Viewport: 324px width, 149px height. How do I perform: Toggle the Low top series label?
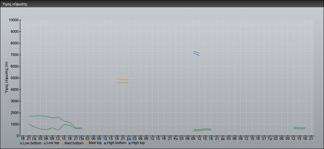click(53, 143)
